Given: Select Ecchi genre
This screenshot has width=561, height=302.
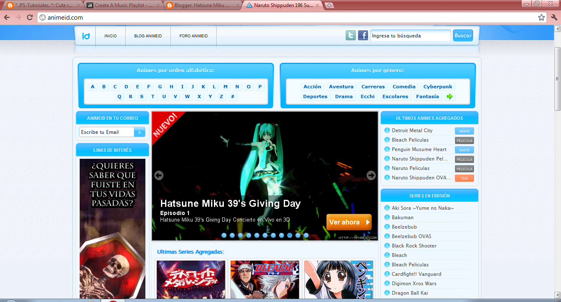Looking at the screenshot, I should click(x=368, y=96).
